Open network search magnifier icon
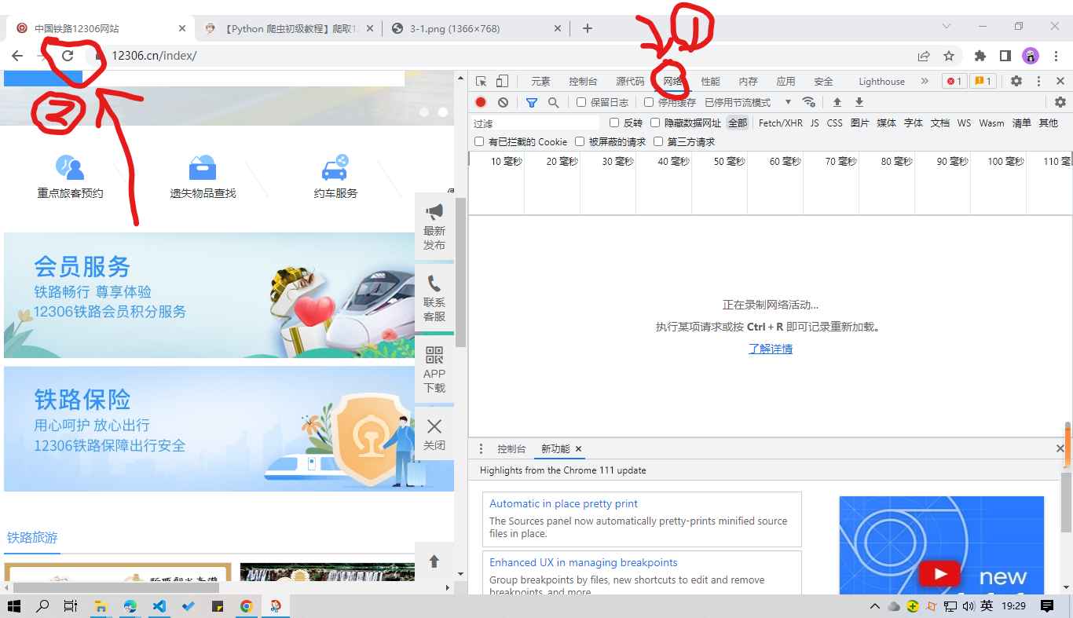The height and width of the screenshot is (618, 1073). [x=554, y=102]
